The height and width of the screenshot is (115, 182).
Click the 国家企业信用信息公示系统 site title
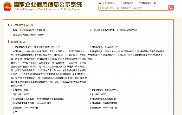click(x=48, y=5)
